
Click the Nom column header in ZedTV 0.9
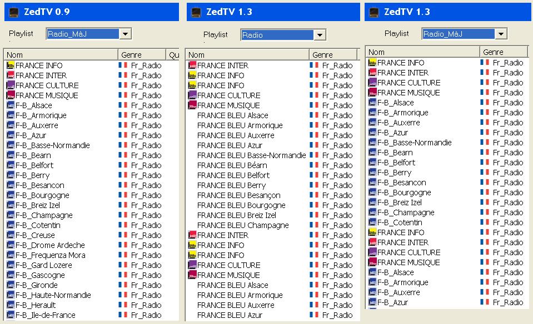[x=61, y=55]
